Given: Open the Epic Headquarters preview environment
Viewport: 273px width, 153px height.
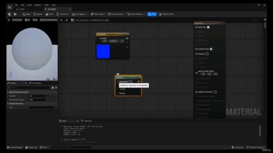Looking at the screenshot, I should coord(49,20).
